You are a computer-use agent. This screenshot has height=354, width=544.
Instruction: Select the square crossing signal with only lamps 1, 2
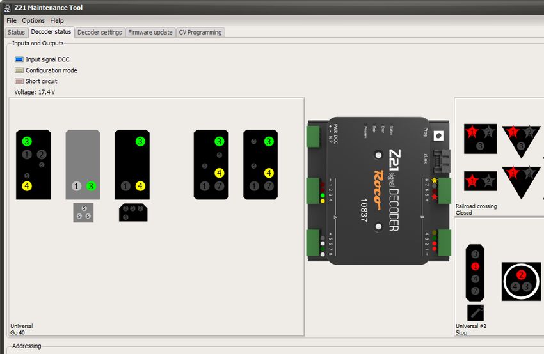(x=480, y=181)
